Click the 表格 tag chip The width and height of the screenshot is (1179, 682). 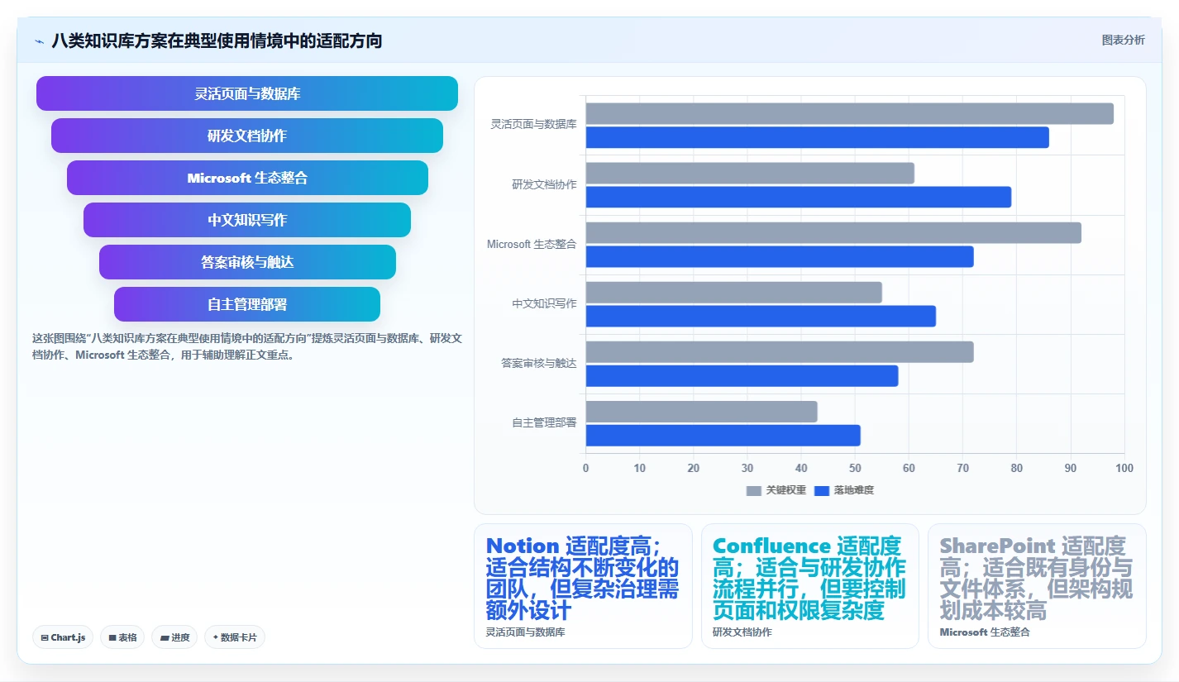[x=122, y=637]
